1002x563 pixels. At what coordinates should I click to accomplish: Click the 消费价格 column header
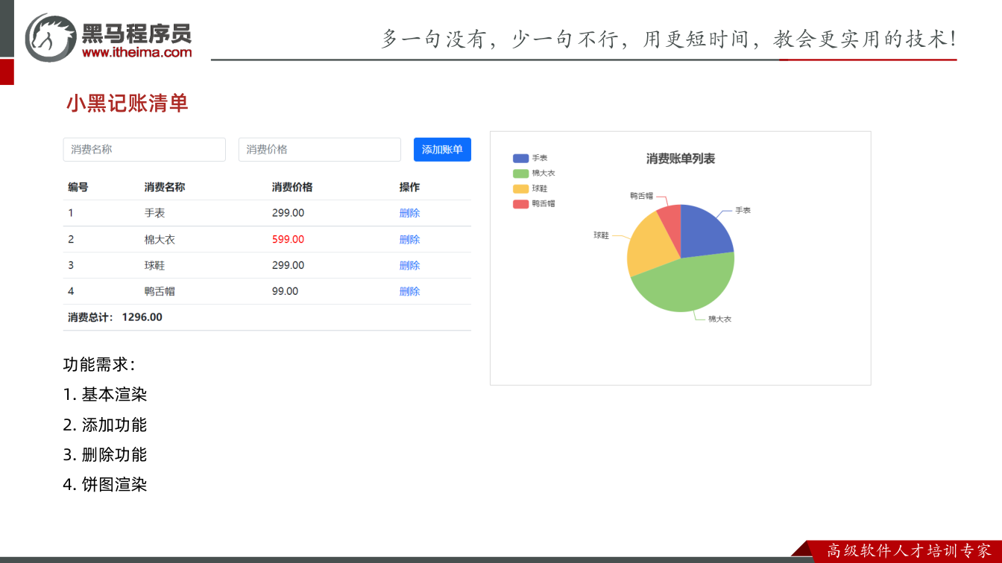292,187
